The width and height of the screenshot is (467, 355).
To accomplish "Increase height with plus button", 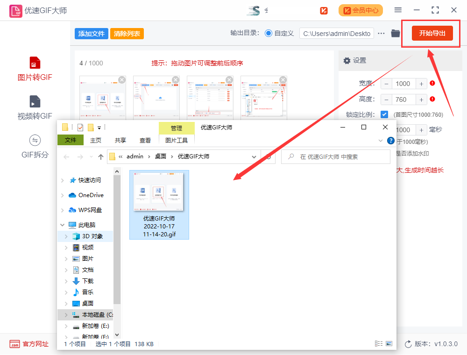I will [x=421, y=99].
